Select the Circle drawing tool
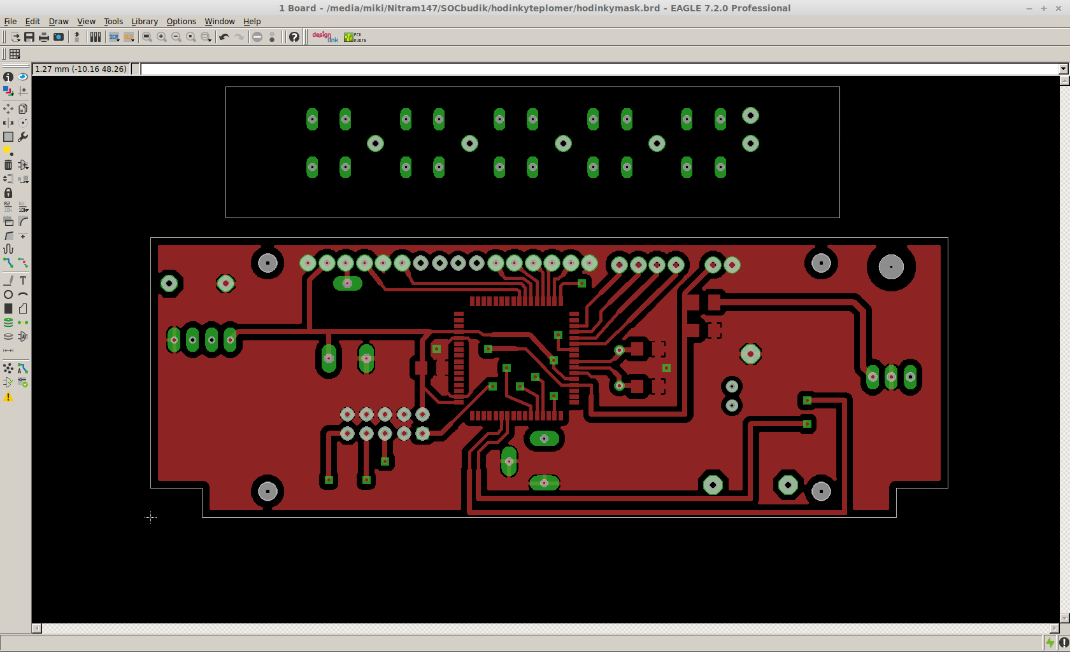The height and width of the screenshot is (652, 1070). point(8,295)
